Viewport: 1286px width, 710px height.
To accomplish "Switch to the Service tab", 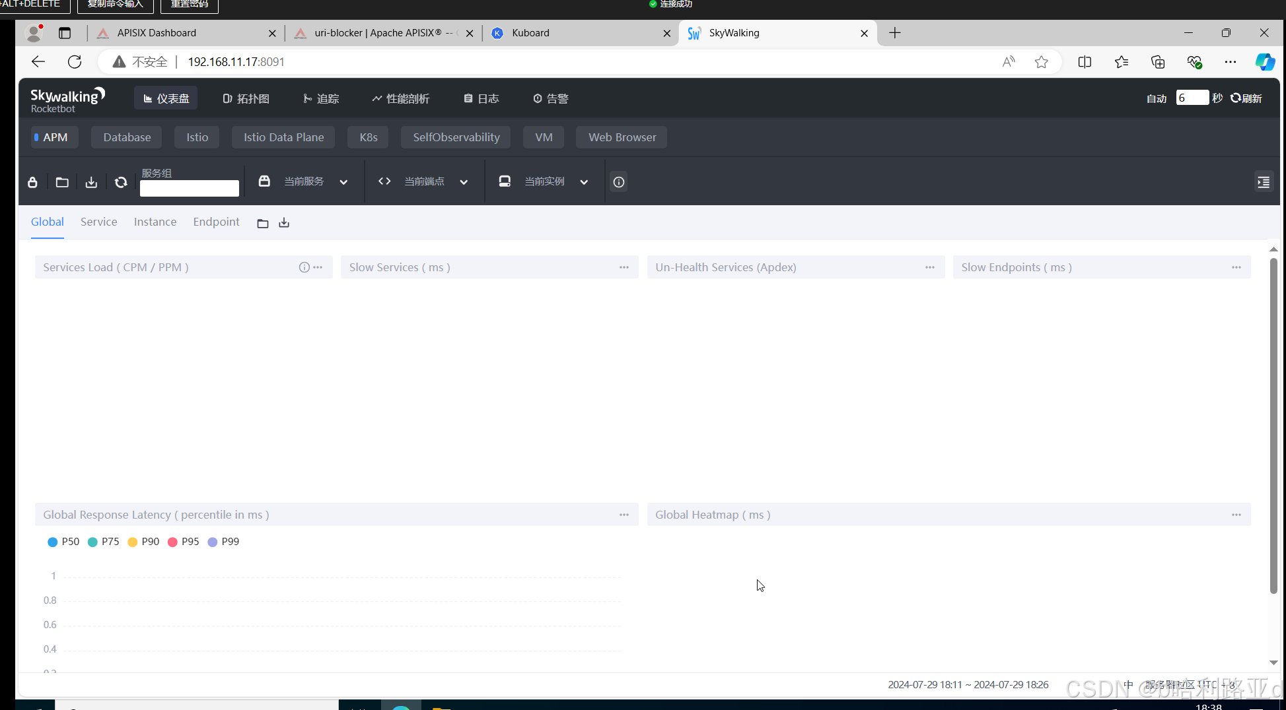I will [99, 222].
